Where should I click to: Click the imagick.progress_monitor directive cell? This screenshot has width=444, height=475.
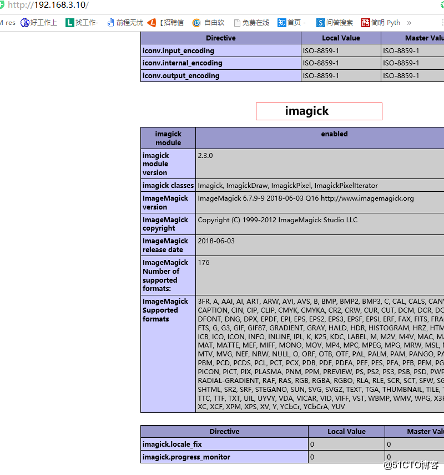(224, 457)
